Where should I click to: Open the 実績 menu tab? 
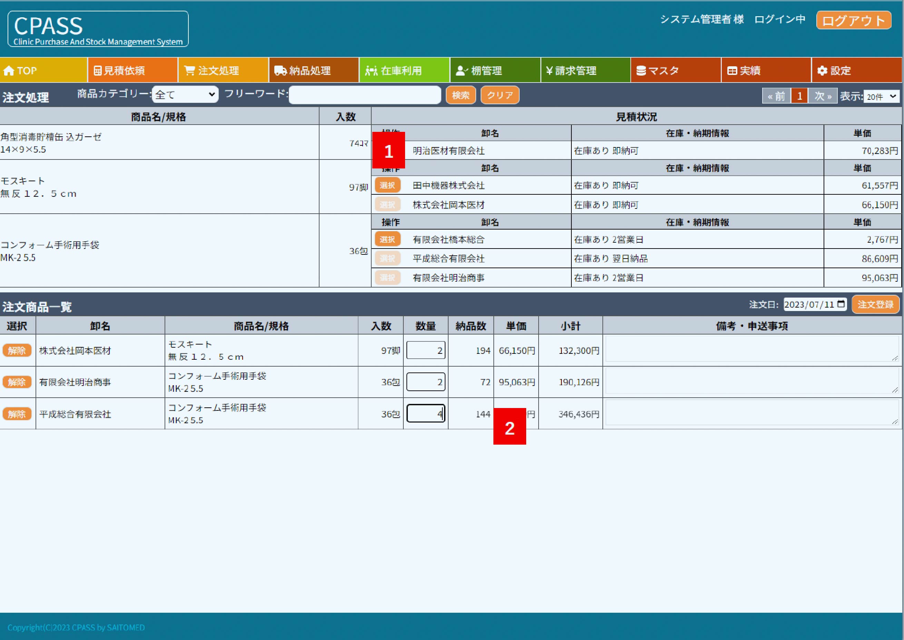pos(744,70)
